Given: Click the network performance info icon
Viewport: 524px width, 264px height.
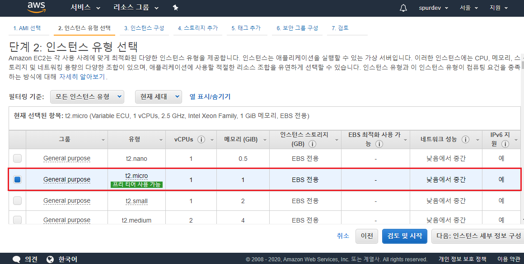Looking at the screenshot, I should pos(466,140).
